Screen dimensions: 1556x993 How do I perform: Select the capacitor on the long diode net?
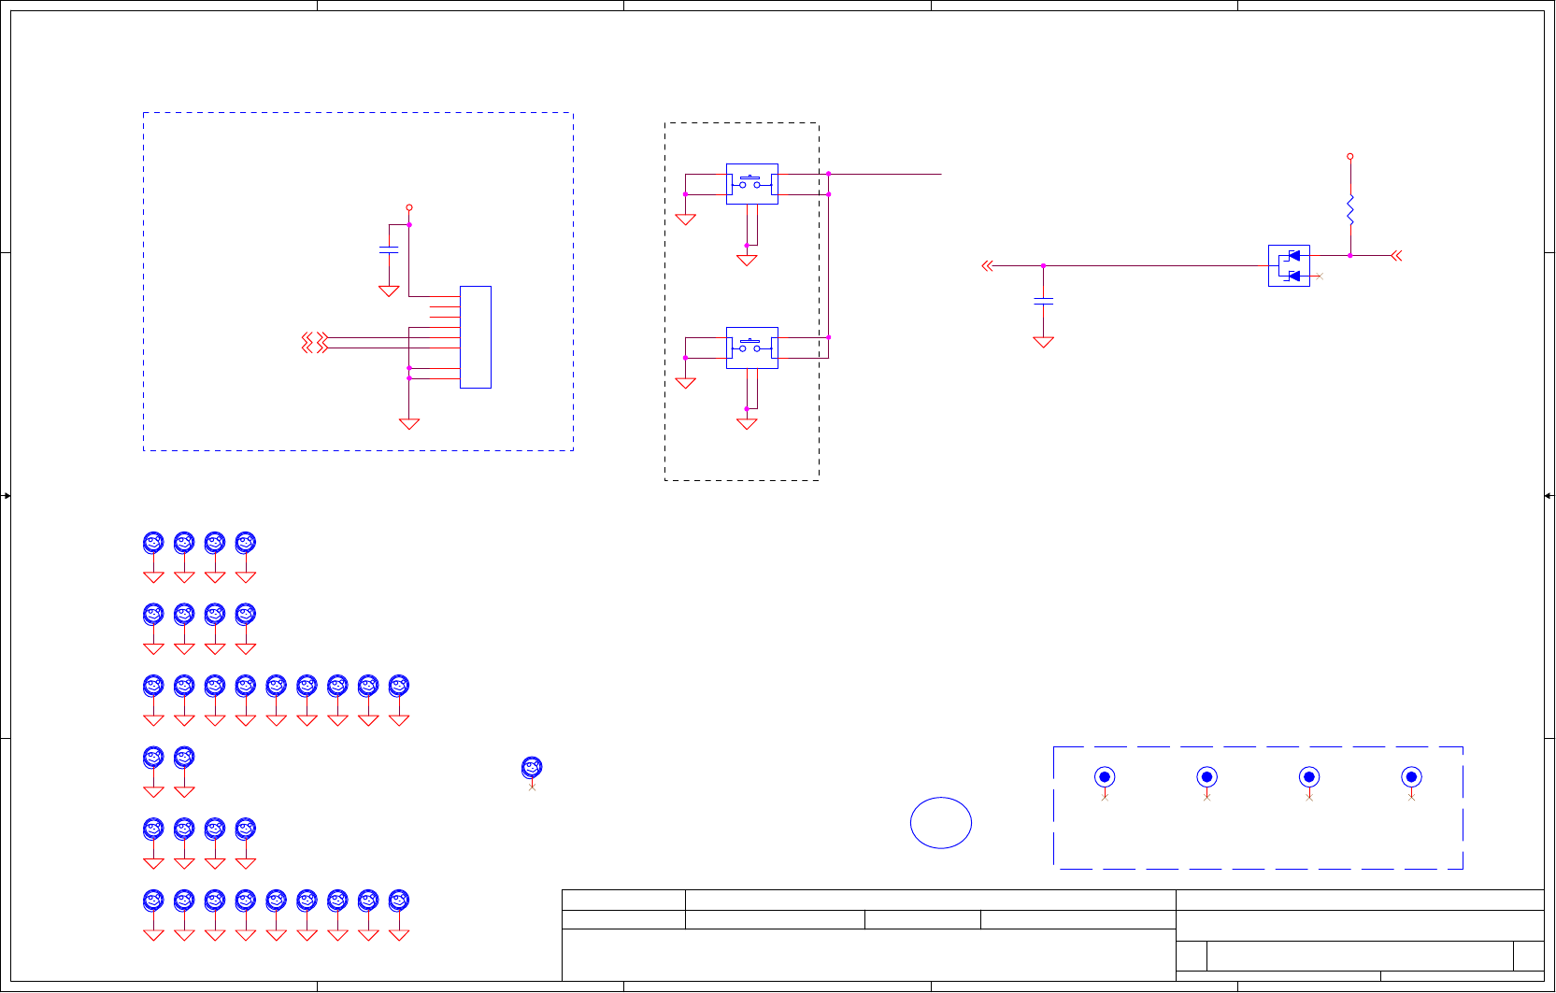[x=1044, y=301]
